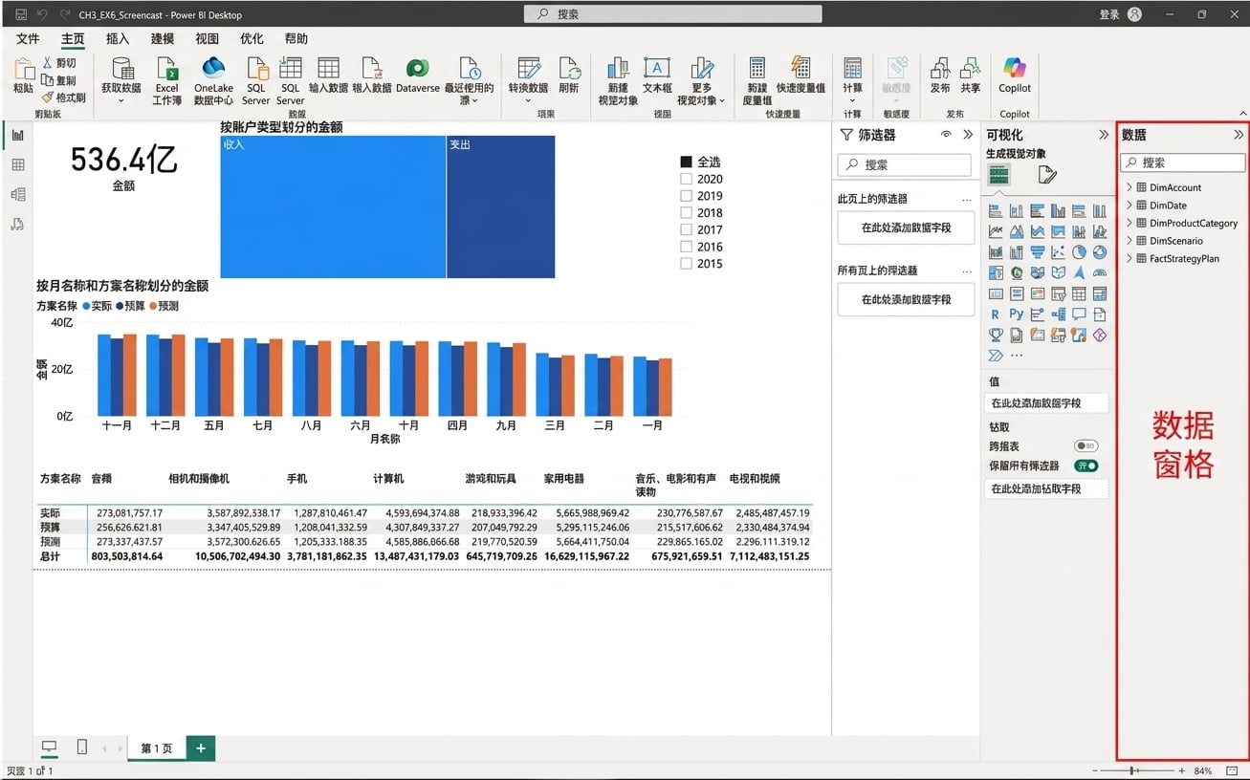Switch to Model view in left sidebar

(x=17, y=194)
